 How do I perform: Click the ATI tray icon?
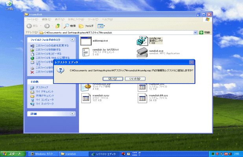click(x=226, y=154)
